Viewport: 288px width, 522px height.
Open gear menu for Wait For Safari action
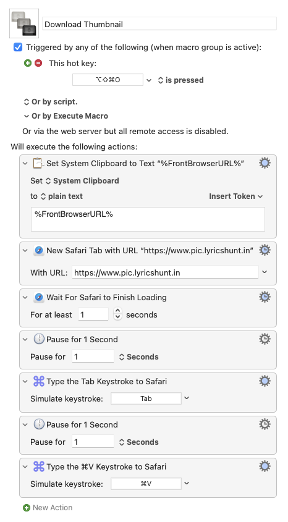(x=265, y=297)
